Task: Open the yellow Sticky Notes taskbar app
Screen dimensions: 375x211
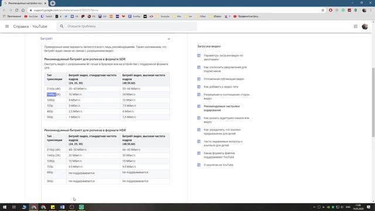Action: pyautogui.click(x=53, y=207)
